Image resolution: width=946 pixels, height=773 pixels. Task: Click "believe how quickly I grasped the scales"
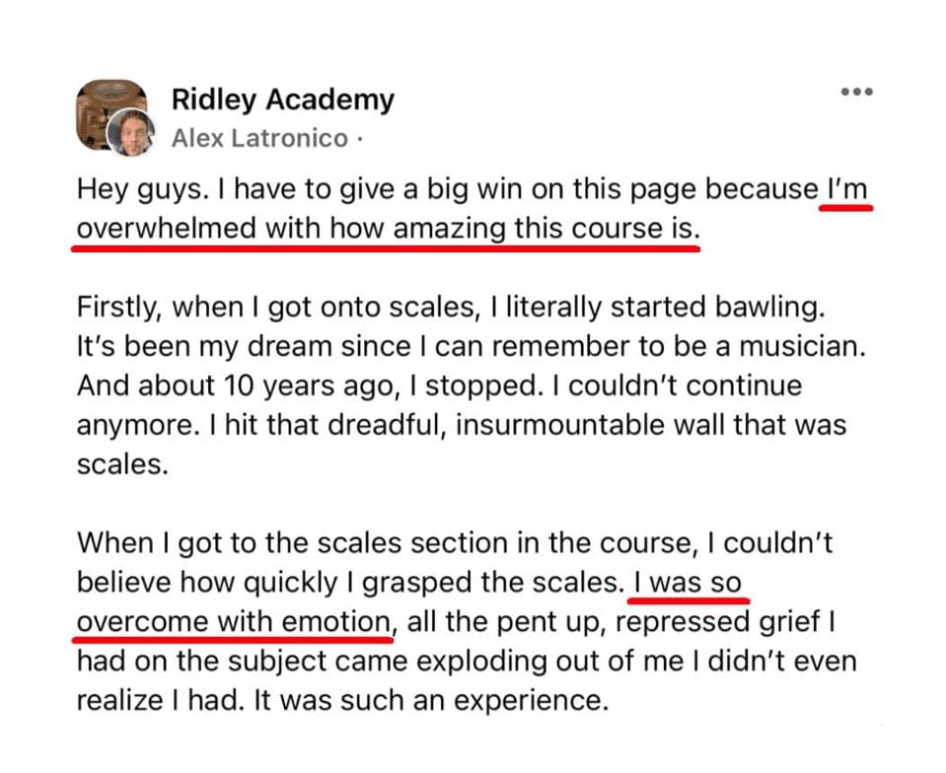pos(347,583)
